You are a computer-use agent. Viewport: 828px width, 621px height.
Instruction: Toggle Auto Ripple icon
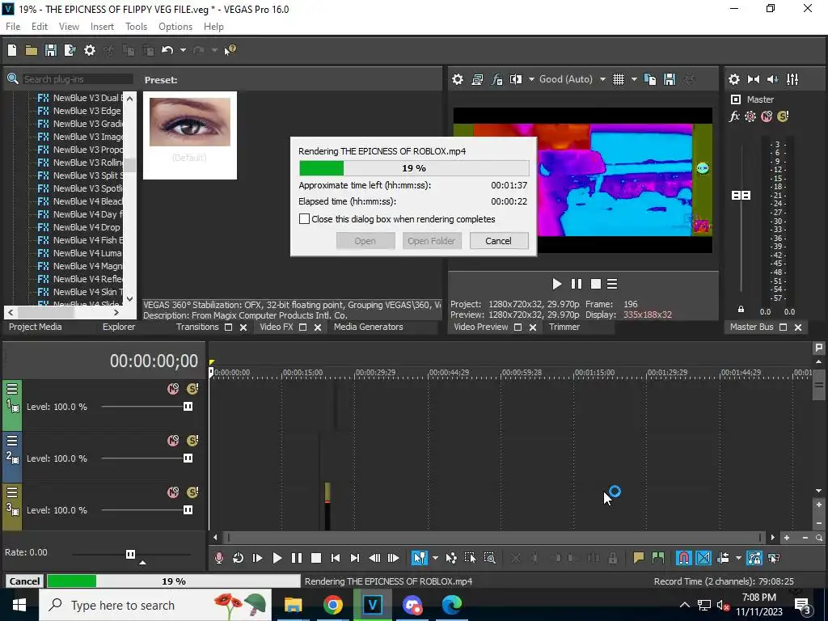pos(723,558)
